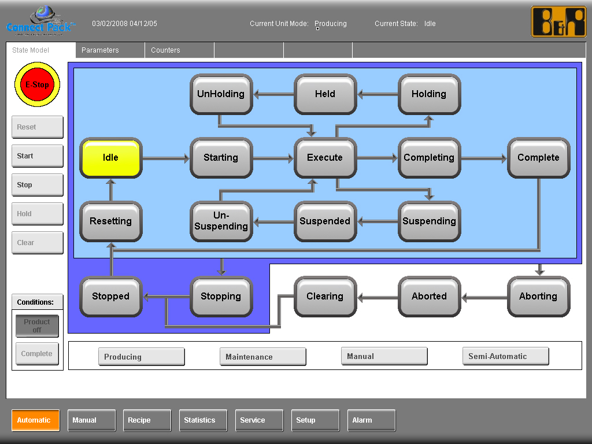Click the date and time readout

125,23
